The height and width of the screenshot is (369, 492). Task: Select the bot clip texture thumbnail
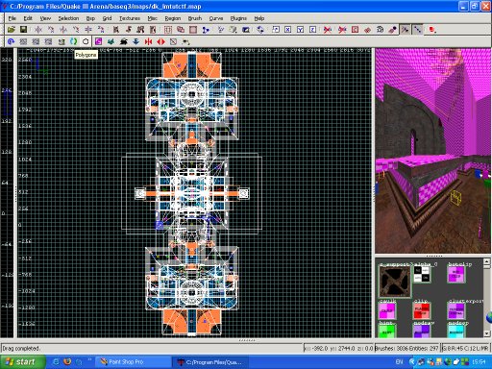point(455,275)
